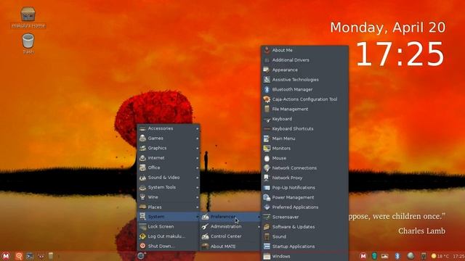The width and height of the screenshot is (465, 261).
Task: Expand the Accessories submenu arrow
Action: [x=197, y=129]
